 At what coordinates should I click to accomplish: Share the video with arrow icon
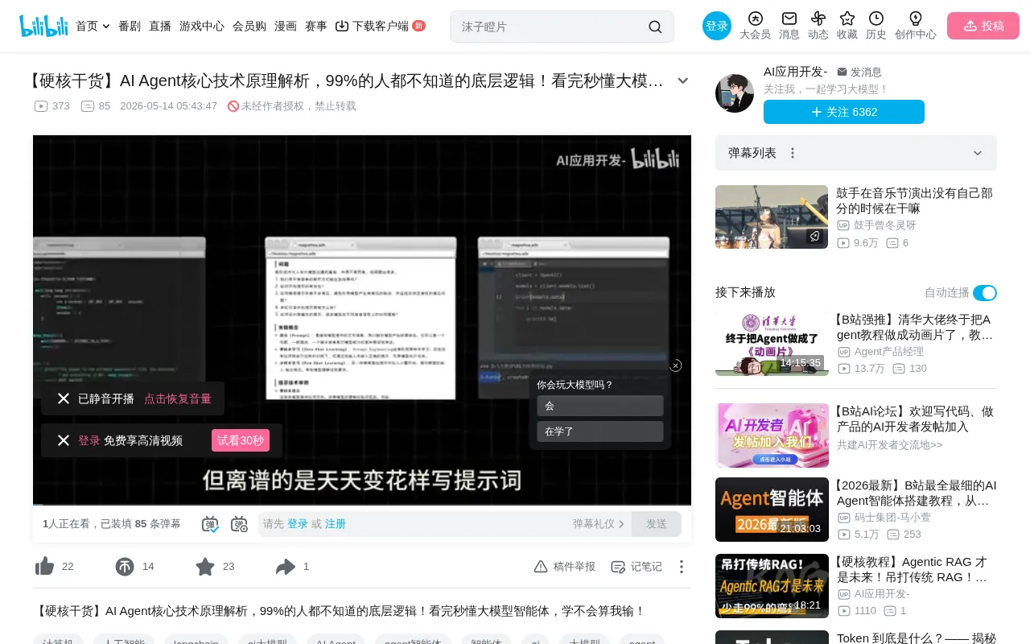(286, 567)
